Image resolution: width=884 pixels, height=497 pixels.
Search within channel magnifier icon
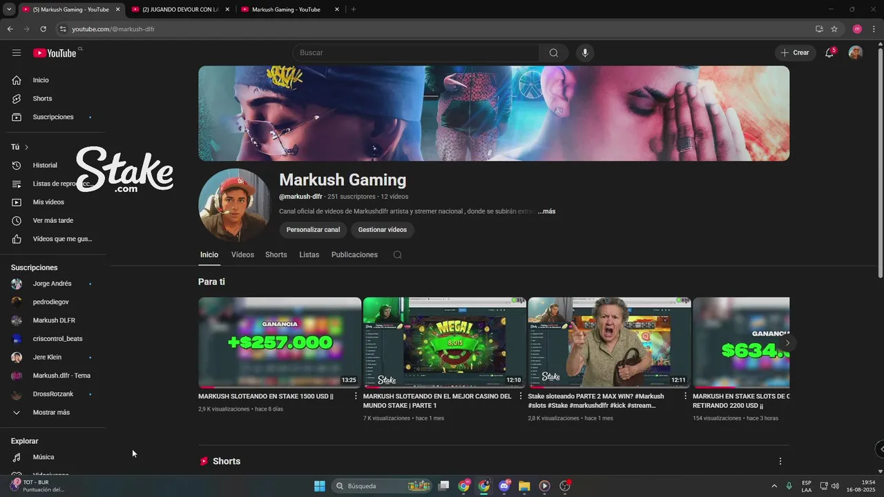(398, 255)
